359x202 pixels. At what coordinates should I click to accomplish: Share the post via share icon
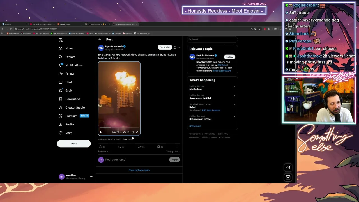pos(178,147)
